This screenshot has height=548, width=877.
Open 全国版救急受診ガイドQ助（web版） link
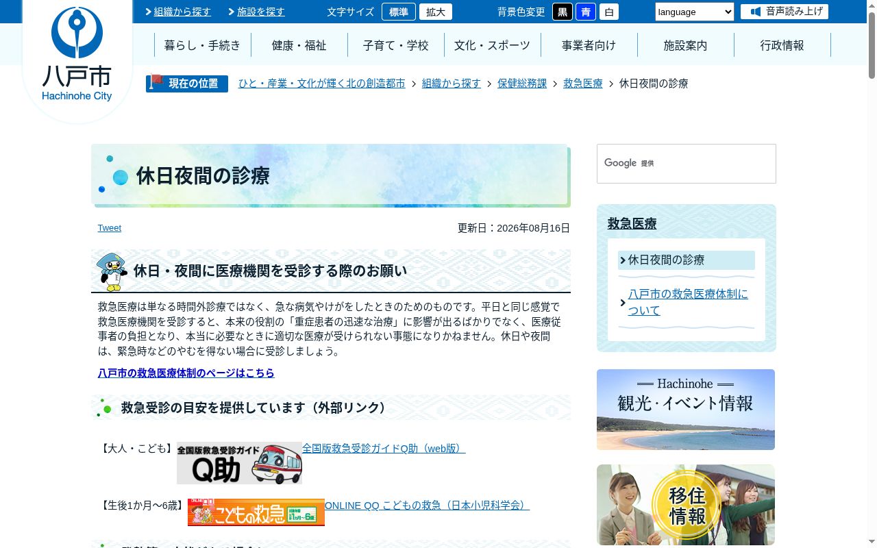[x=384, y=449]
